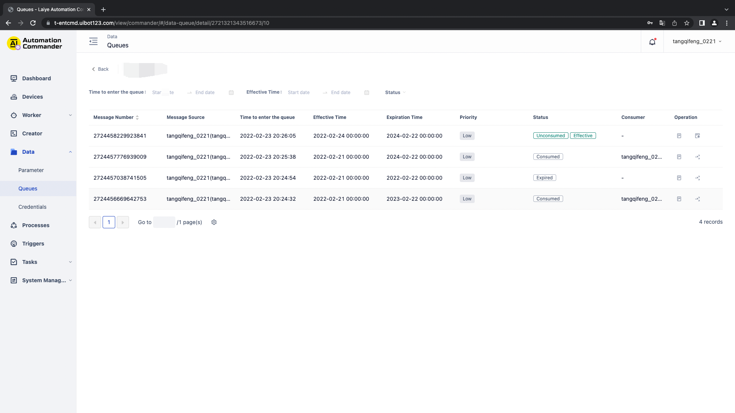Open Chrome three-dot menu
The image size is (735, 413).
[x=727, y=23]
